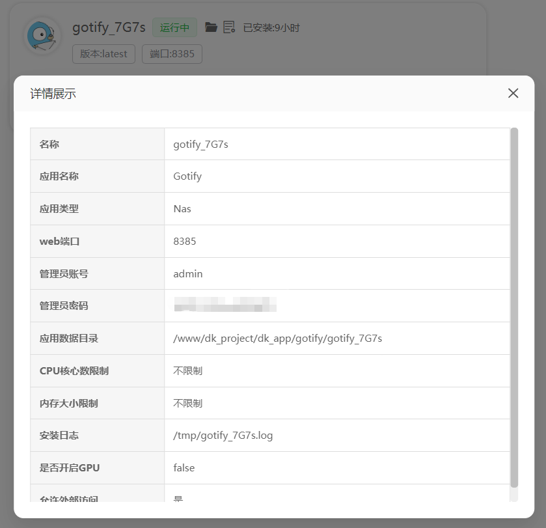Select the 不限制 value for CPU核心数限制
This screenshot has width=546, height=528.
(187, 371)
